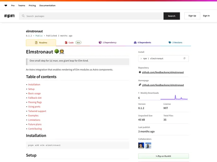Image resolution: width=217 pixels, height=162 pixels.
Task: Click the first collaborator avatar
Action: tap(141, 145)
